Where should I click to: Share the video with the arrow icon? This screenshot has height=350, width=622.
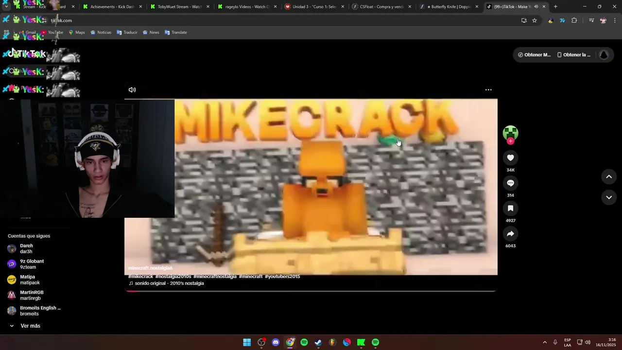(510, 234)
